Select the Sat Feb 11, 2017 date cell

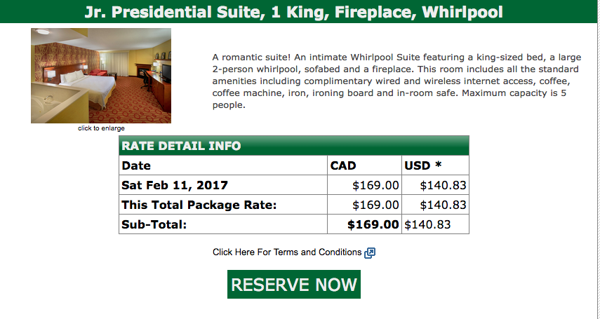pyautogui.click(x=175, y=186)
